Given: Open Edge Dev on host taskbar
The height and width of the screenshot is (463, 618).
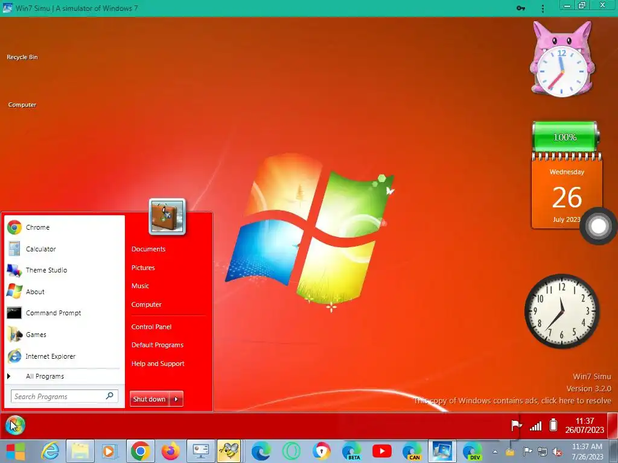Looking at the screenshot, I should pyautogui.click(x=472, y=451).
